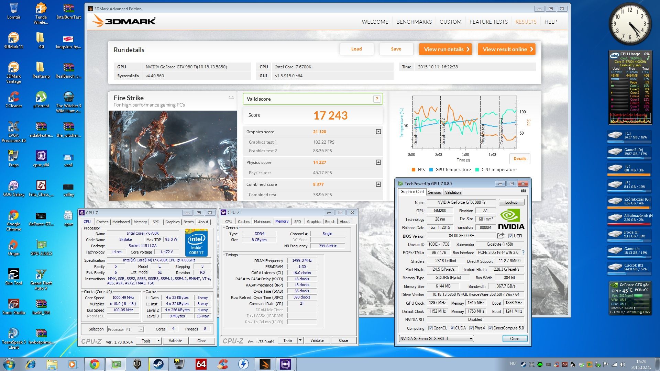This screenshot has height=371, width=660.
Task: Open Internet Explorer from the taskbar
Action: point(31,364)
